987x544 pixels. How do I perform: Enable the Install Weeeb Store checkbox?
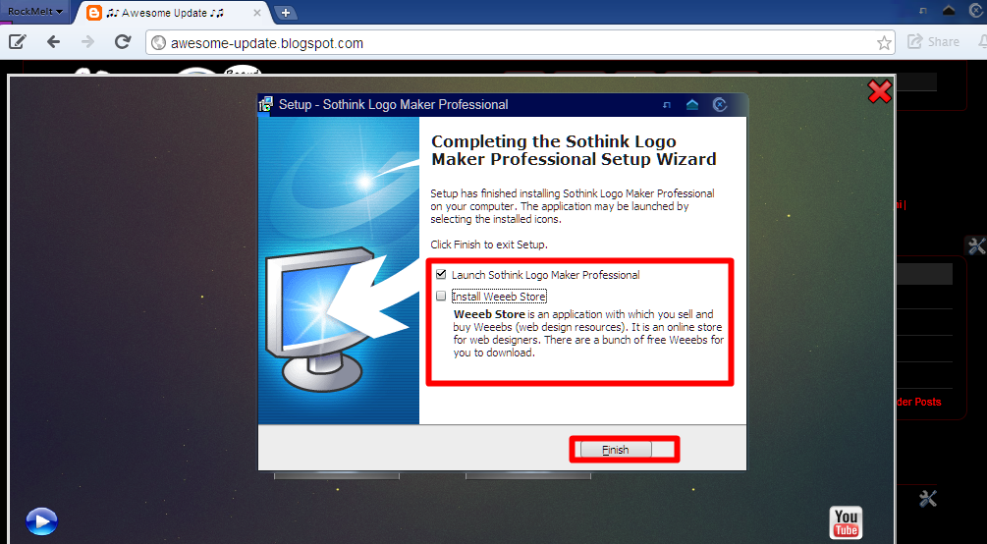(441, 296)
